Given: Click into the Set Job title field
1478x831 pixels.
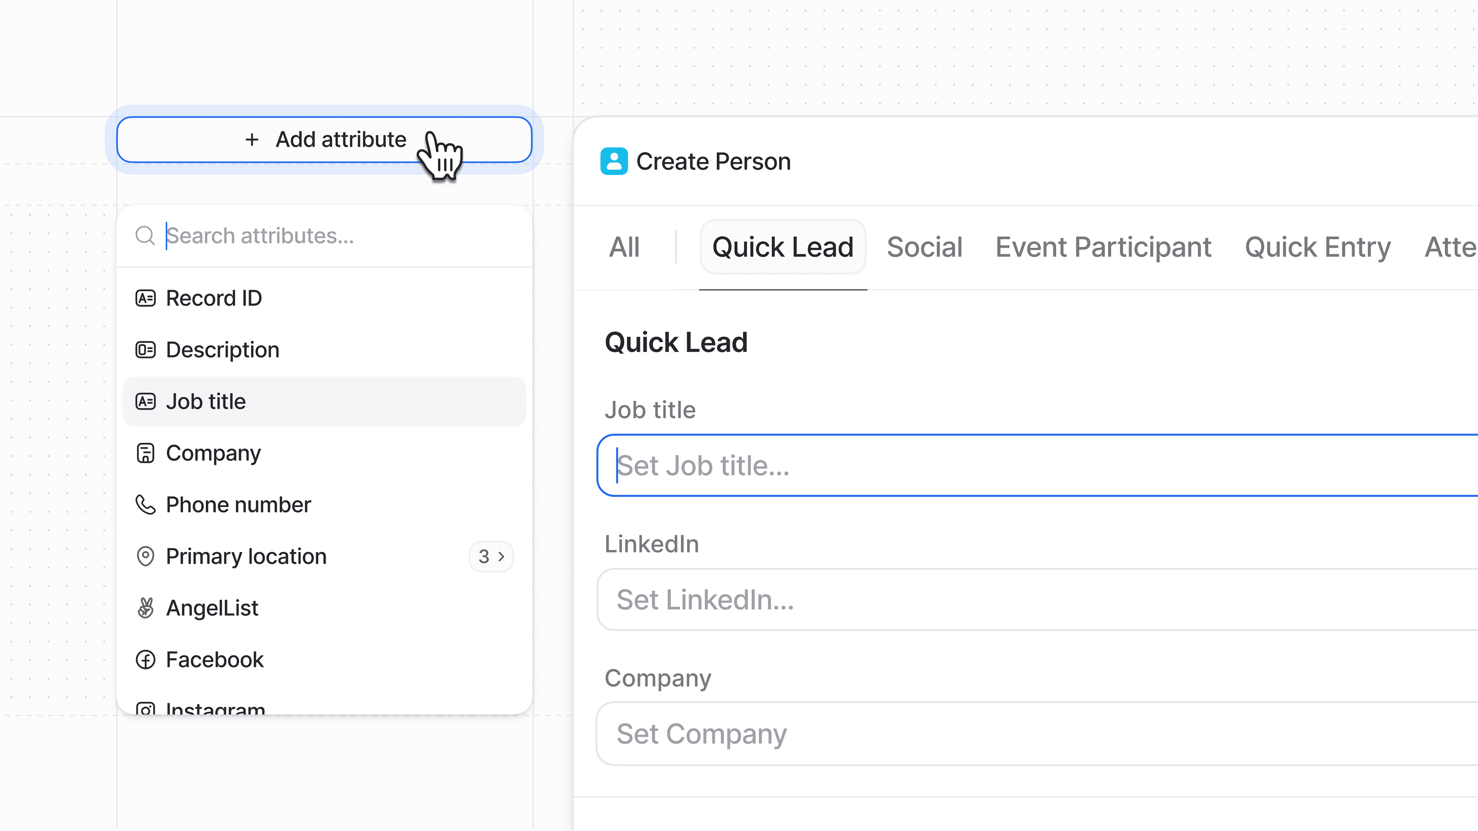Looking at the screenshot, I should 1033,465.
